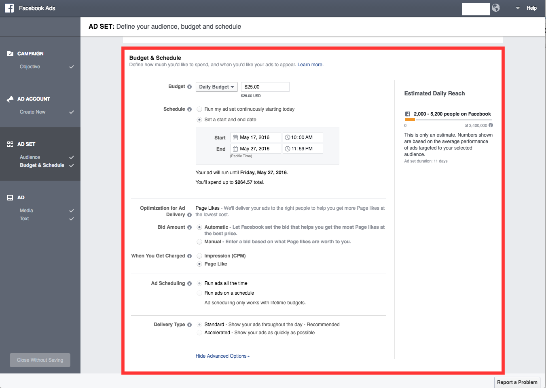The image size is (546, 388).
Task: Click the estimated reach progress bar
Action: pyautogui.click(x=449, y=120)
